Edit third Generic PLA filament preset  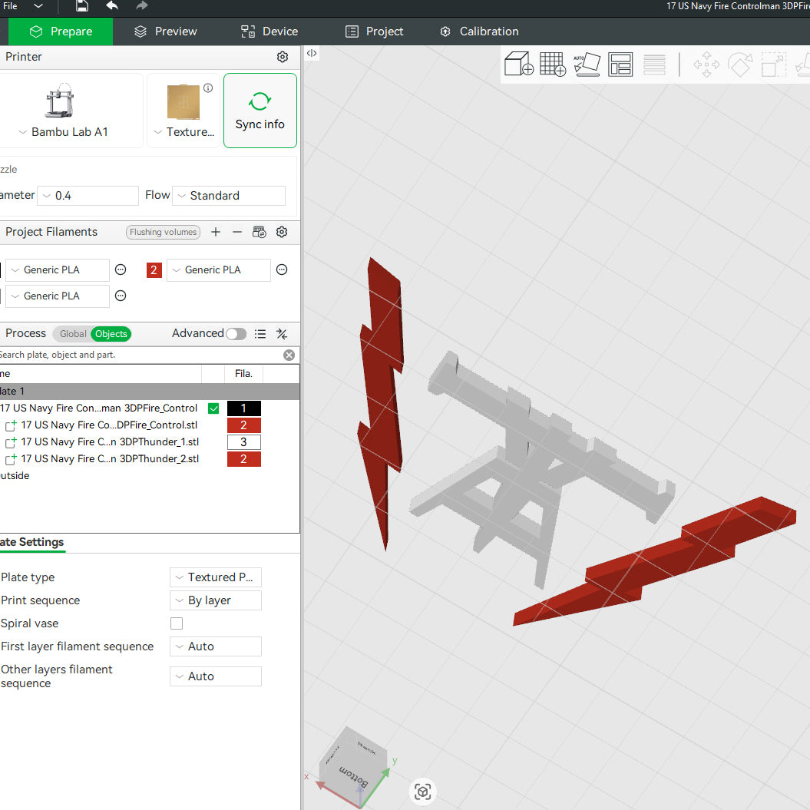121,296
